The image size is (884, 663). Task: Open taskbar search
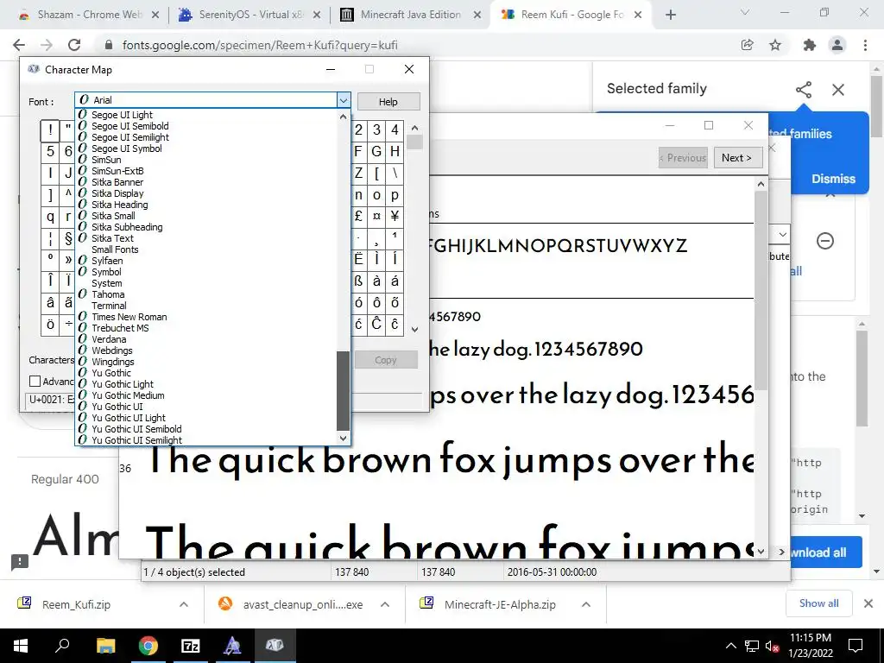pyautogui.click(x=62, y=646)
